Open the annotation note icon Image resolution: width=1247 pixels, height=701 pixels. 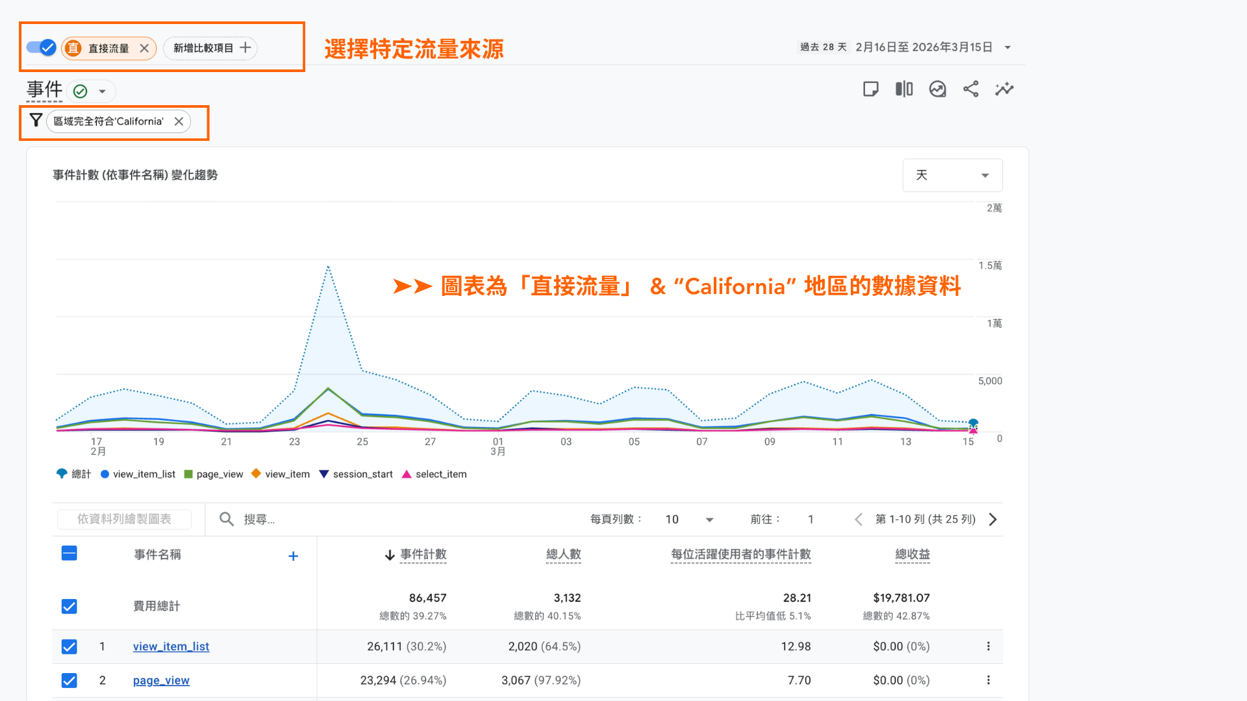(870, 89)
